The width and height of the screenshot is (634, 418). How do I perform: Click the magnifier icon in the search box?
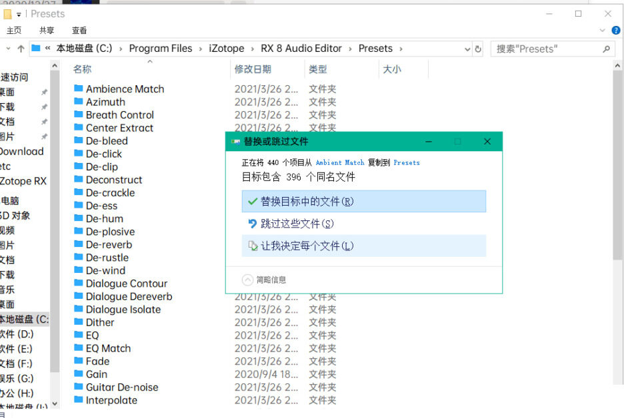pyautogui.click(x=606, y=49)
